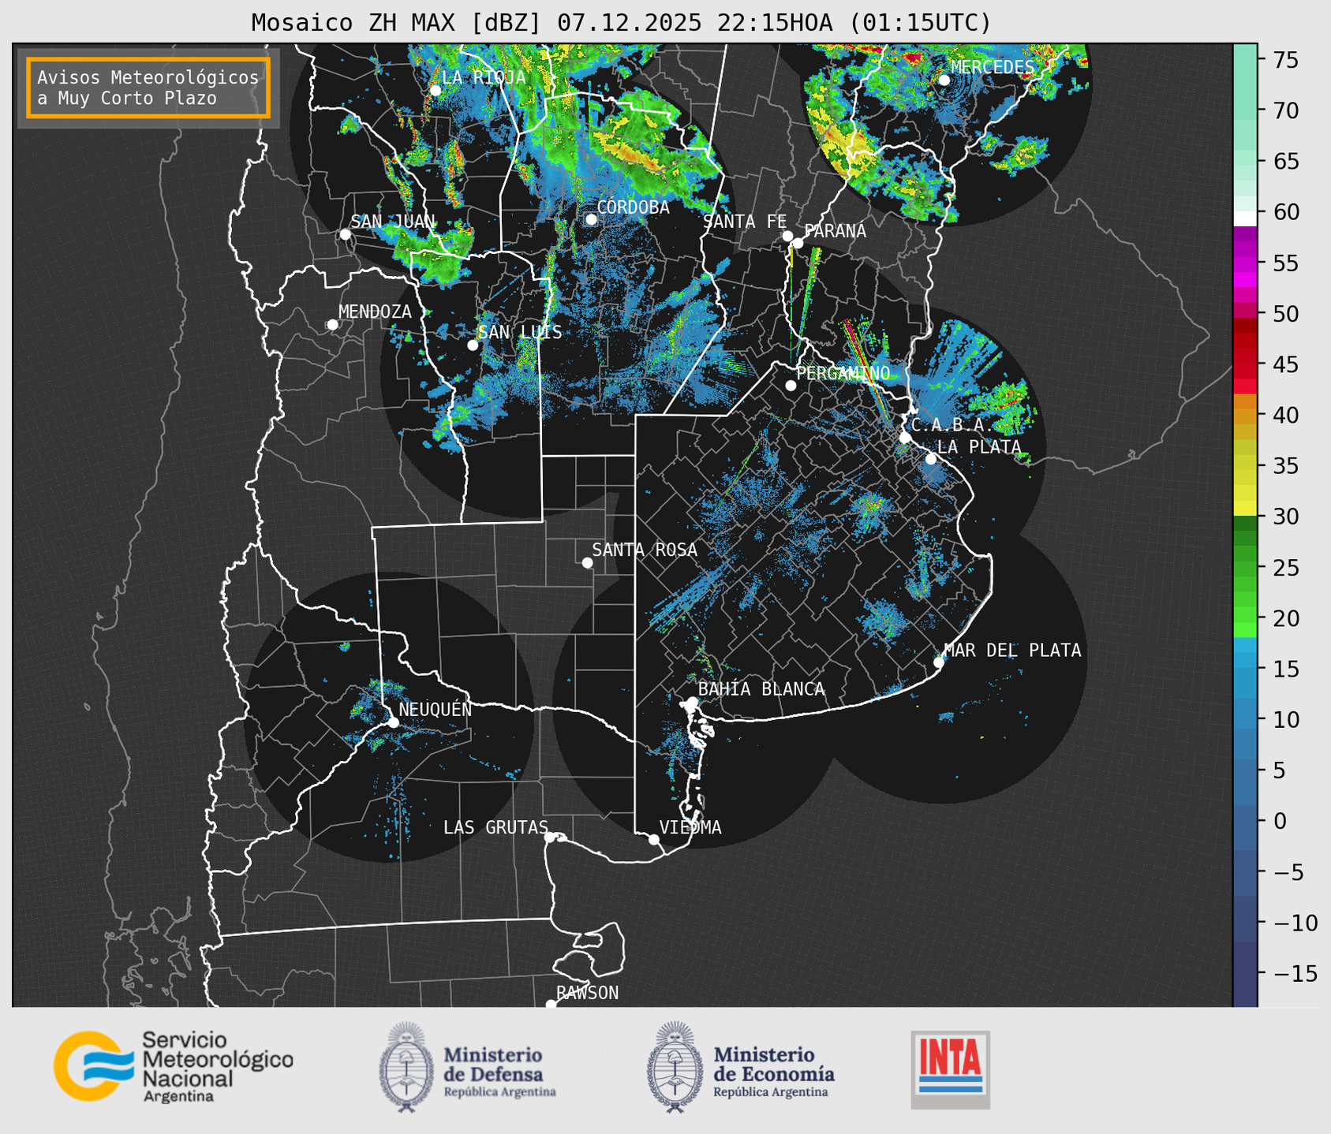Click the NEUQUÉN map label
Viewport: 1331px width, 1134px height.
435,709
